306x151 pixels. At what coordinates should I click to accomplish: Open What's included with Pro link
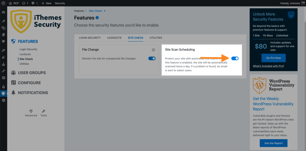tap(268, 66)
